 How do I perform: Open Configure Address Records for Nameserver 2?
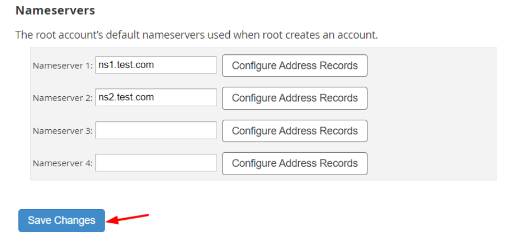pyautogui.click(x=295, y=98)
